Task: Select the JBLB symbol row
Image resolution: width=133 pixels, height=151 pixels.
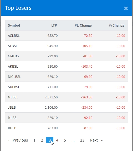Action: [x=66, y=107]
